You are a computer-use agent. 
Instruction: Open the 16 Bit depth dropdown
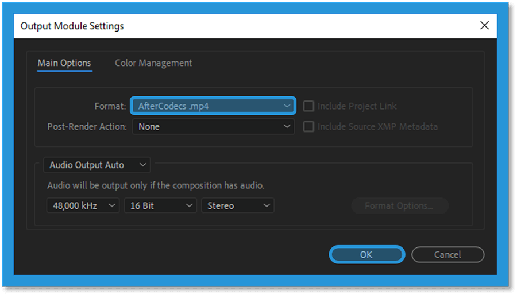[160, 205]
